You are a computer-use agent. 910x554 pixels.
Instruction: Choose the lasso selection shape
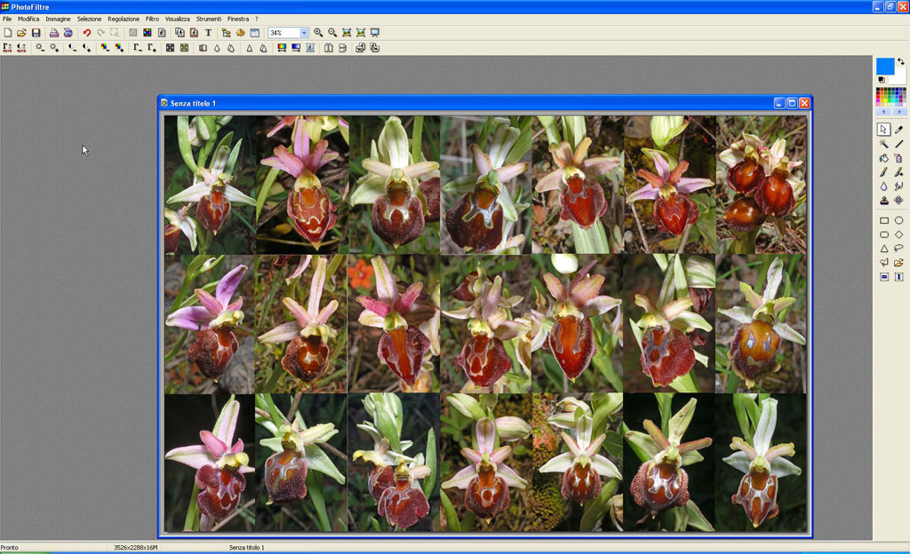[x=898, y=249]
